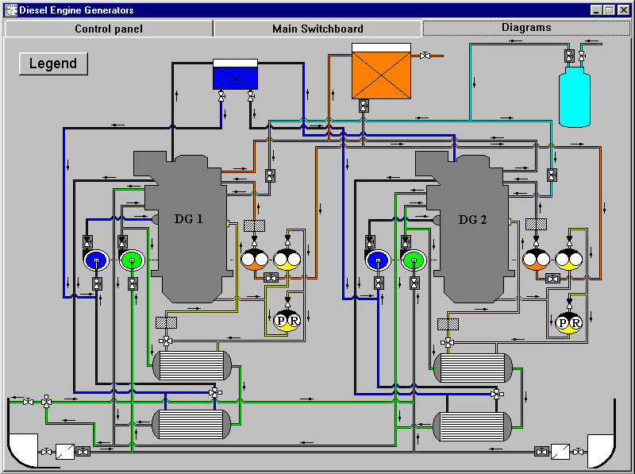The height and width of the screenshot is (474, 635).
Task: Click DG 2 lower heat exchanger
Action: [x=472, y=426]
